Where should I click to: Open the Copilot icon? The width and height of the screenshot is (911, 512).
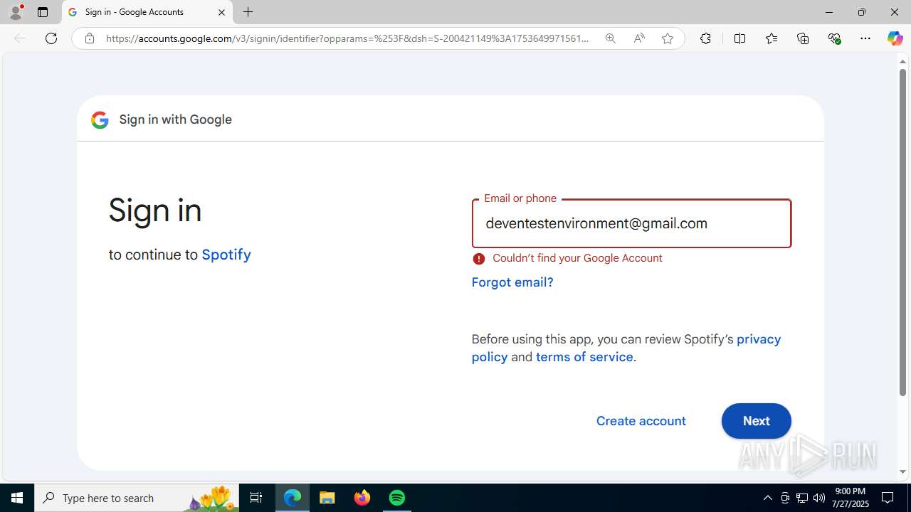(x=895, y=38)
